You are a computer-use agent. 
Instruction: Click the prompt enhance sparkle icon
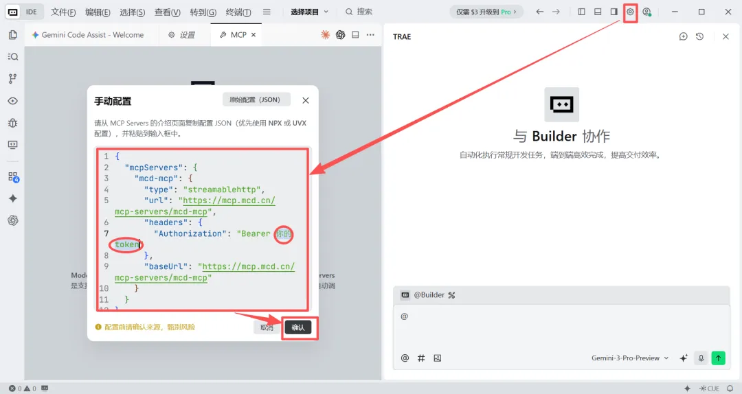tap(684, 358)
